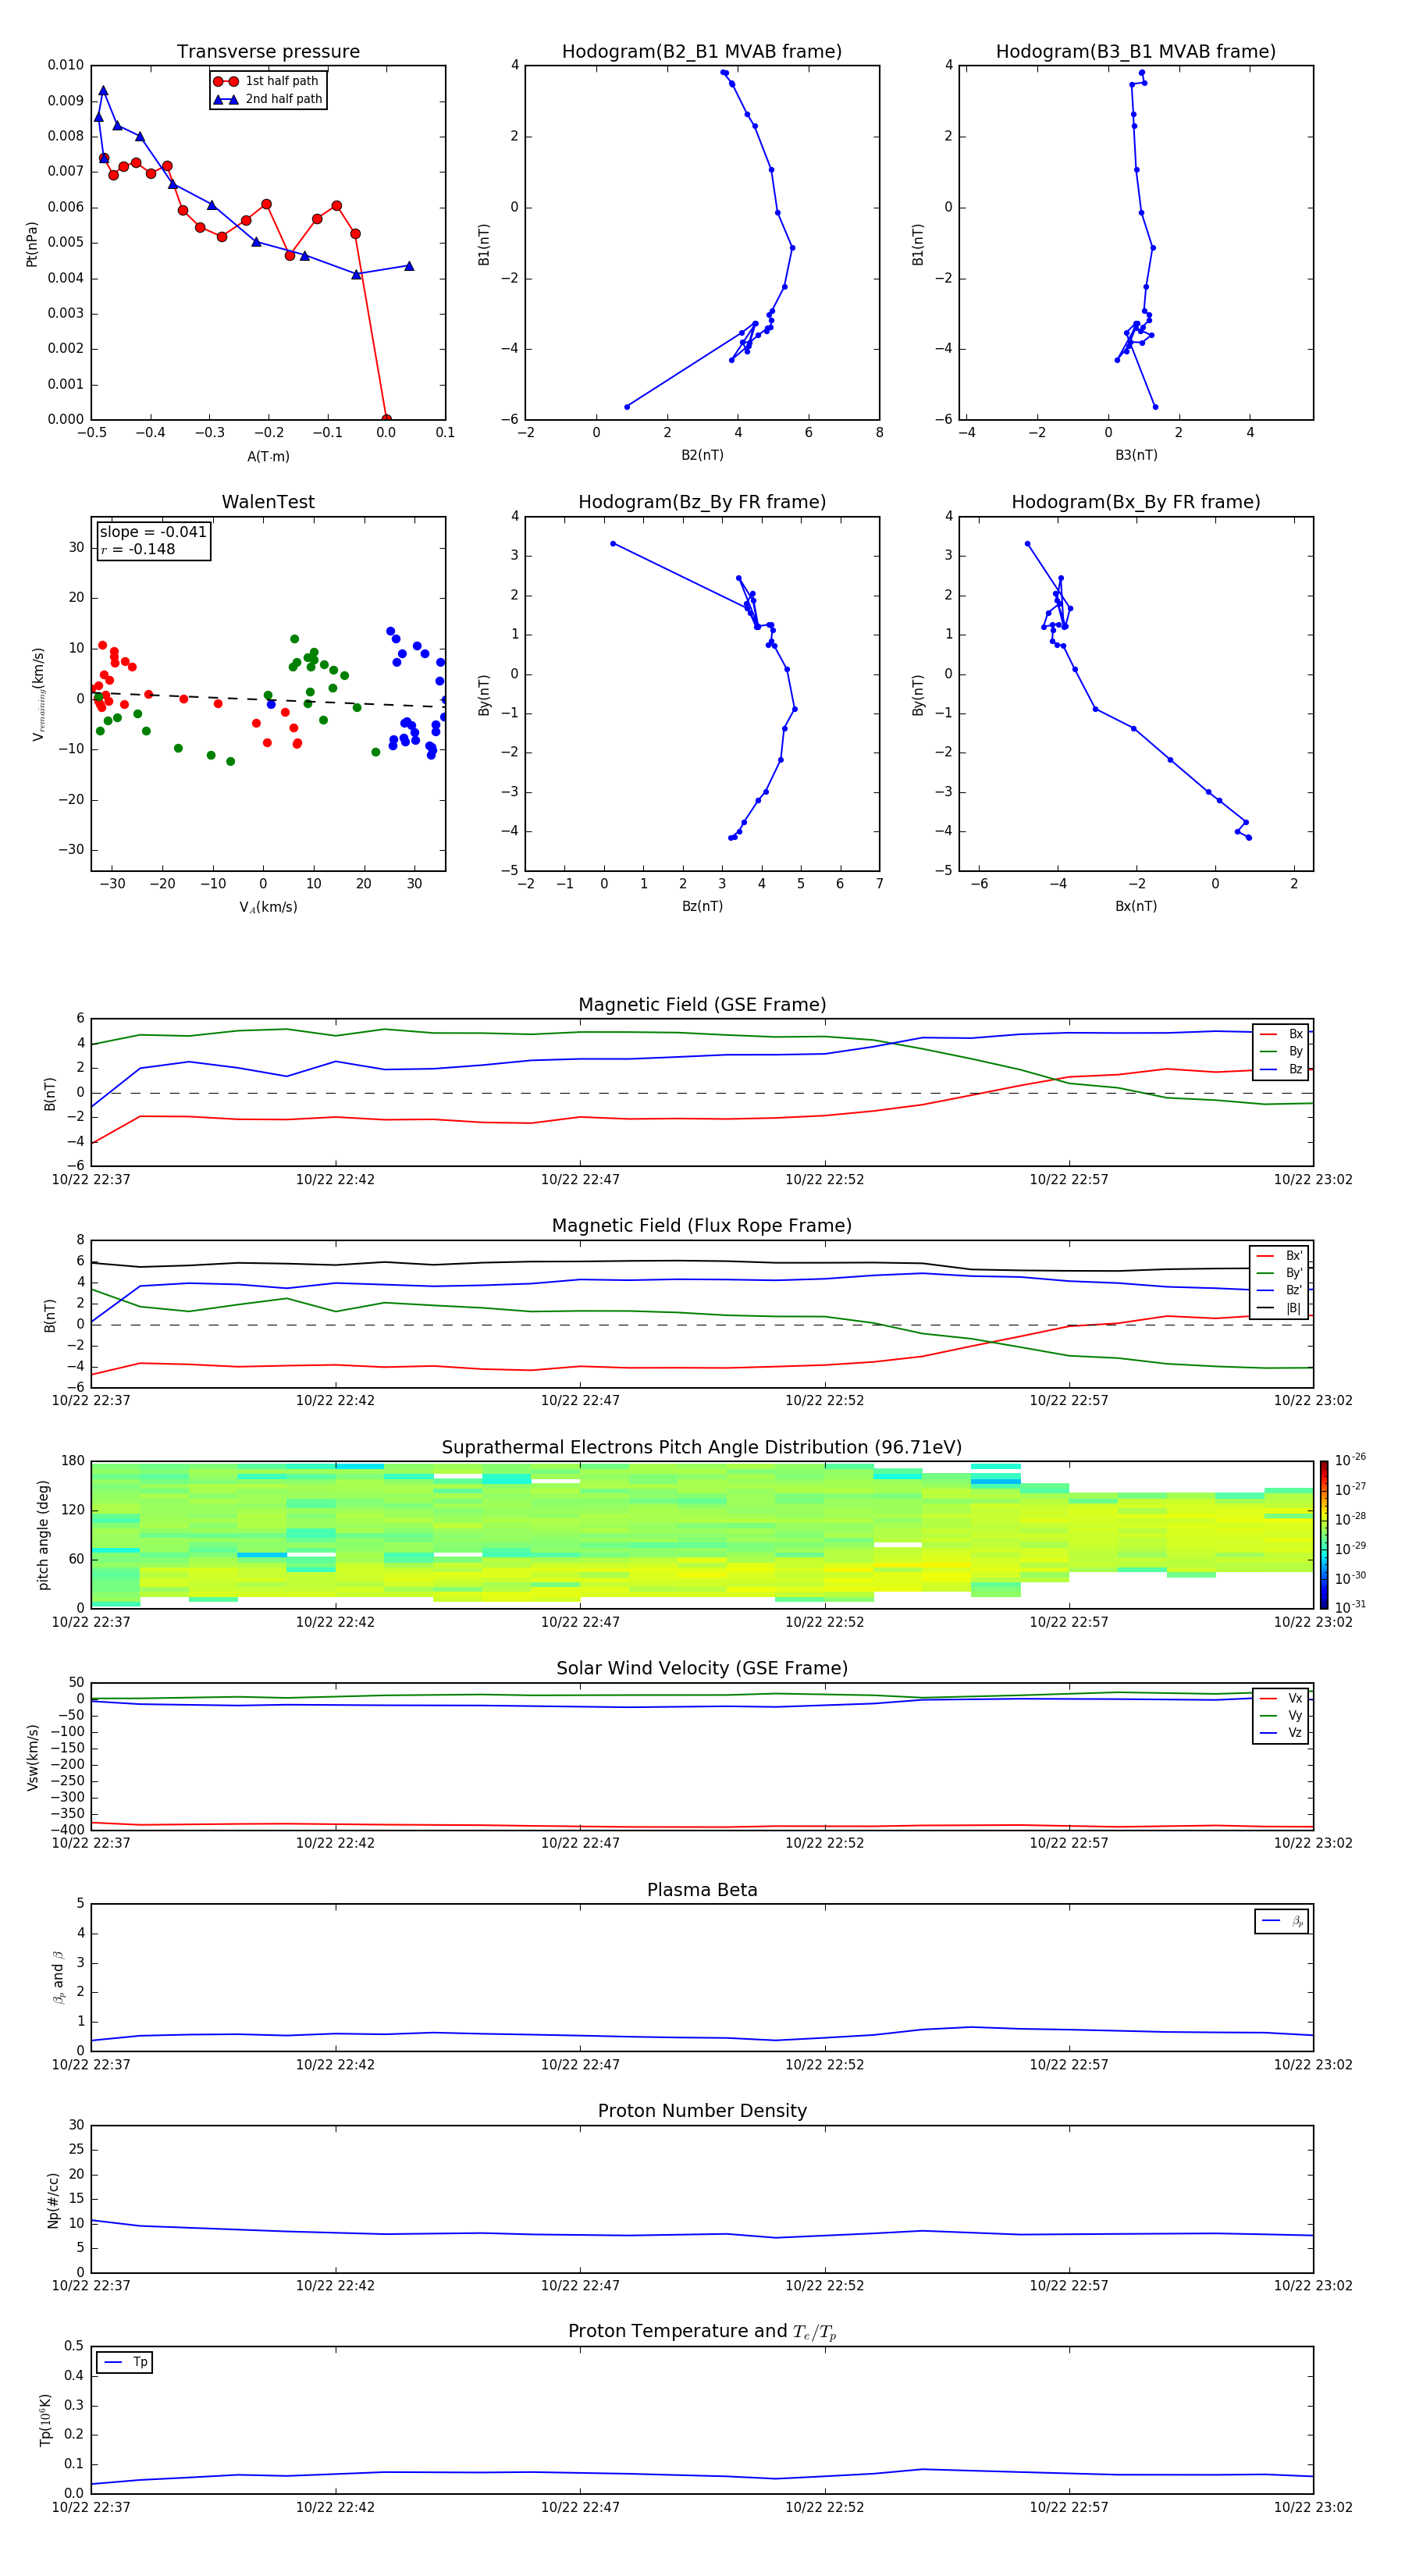Click the pitch angle colorbar
The image size is (1405, 2576).
1324,1534
